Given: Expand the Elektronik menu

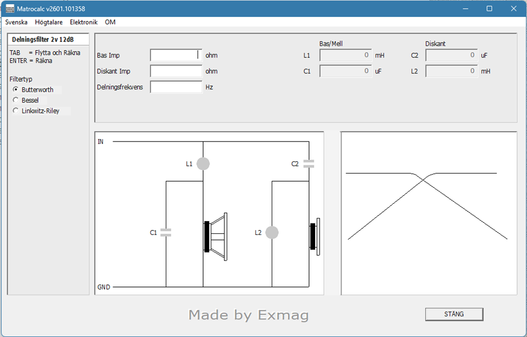Looking at the screenshot, I should pyautogui.click(x=83, y=22).
